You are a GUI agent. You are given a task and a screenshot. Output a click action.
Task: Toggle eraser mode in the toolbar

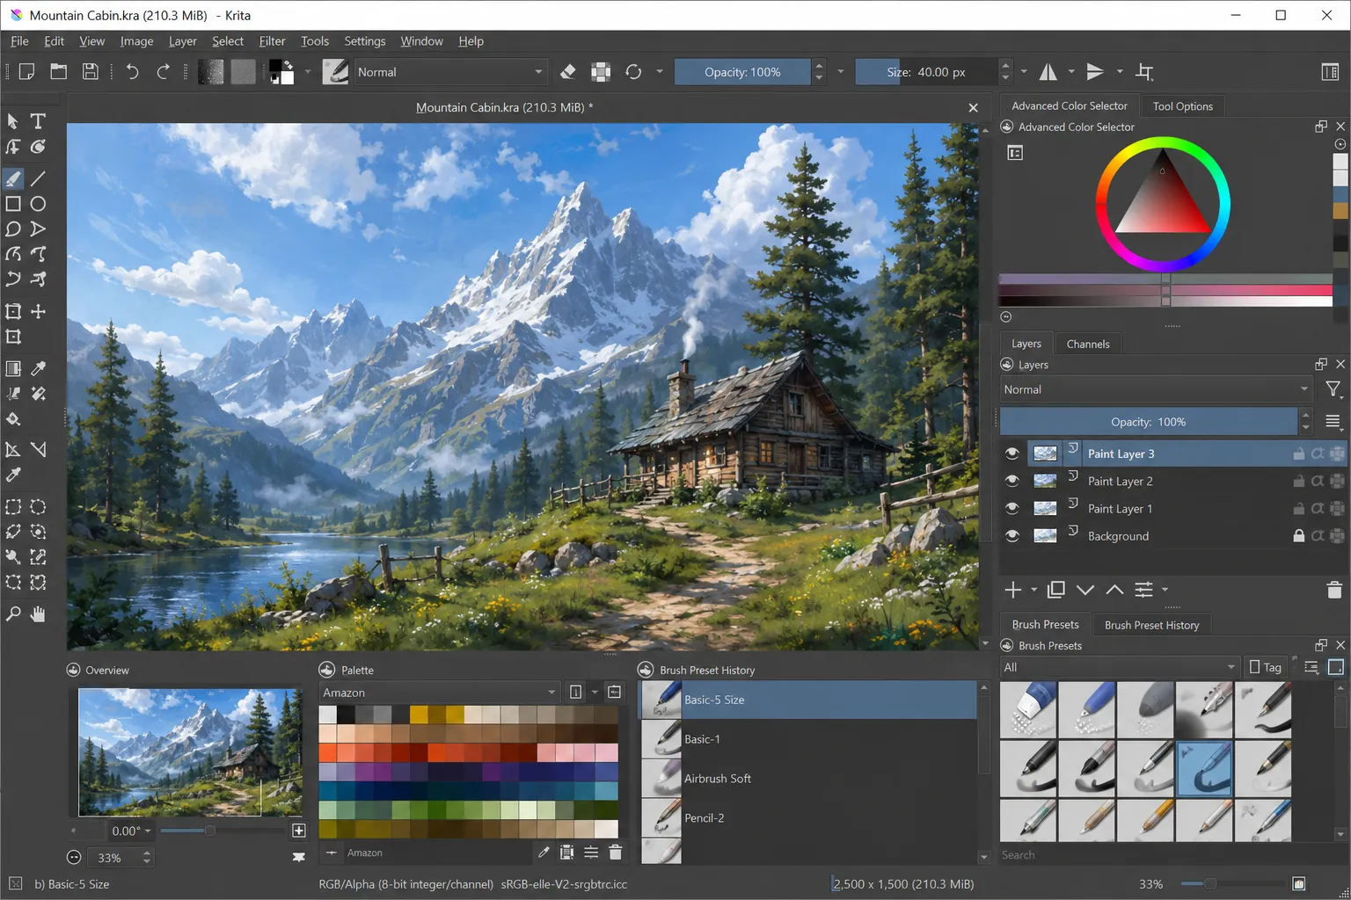[x=568, y=72]
